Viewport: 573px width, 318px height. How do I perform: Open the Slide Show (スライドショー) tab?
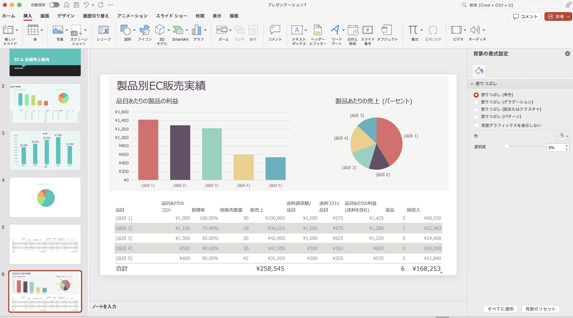[172, 16]
